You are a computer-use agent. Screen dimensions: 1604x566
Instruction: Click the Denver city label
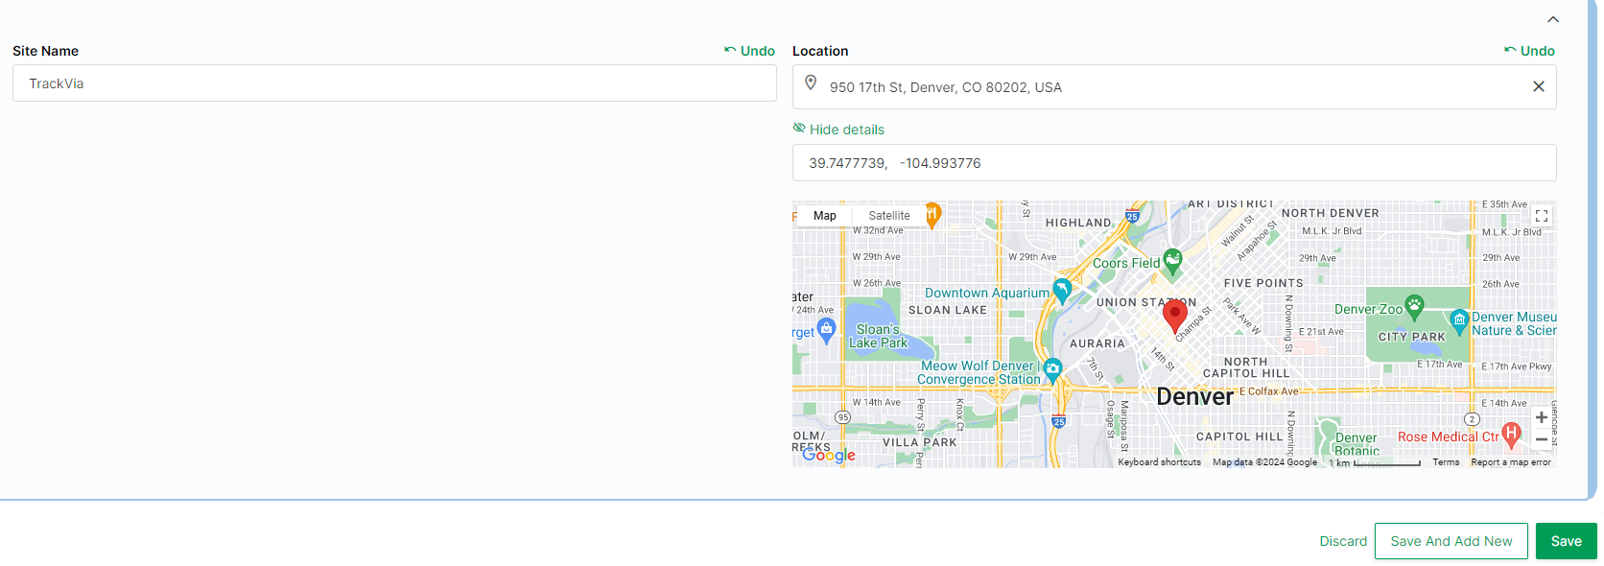[x=1194, y=396]
